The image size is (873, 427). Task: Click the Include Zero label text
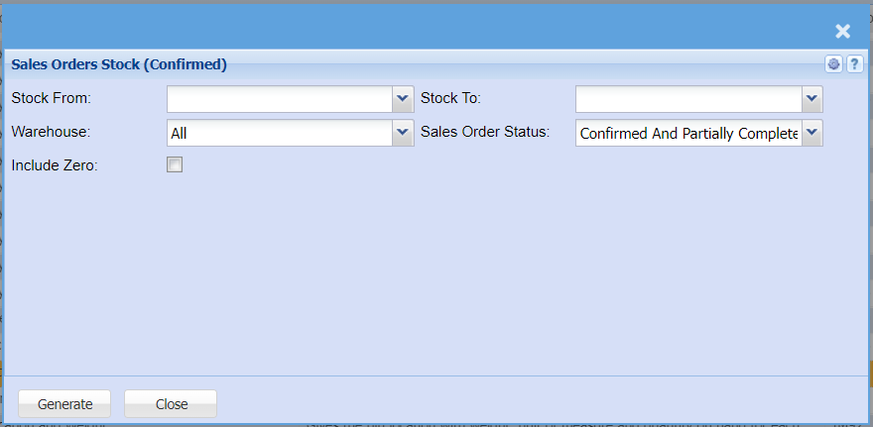coord(55,165)
